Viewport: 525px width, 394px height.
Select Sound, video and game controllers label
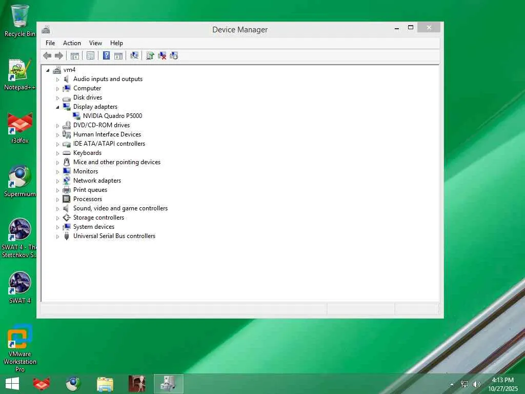tap(120, 208)
